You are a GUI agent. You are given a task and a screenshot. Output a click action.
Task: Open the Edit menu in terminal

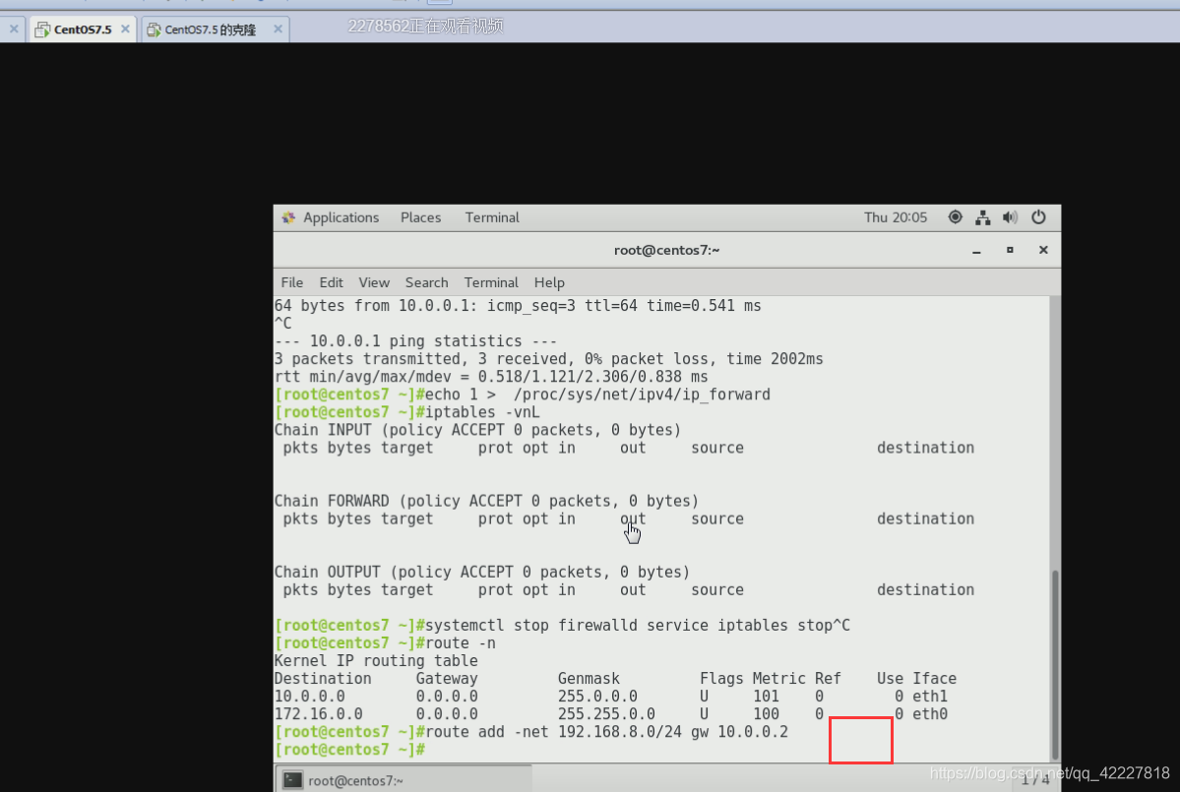(331, 282)
